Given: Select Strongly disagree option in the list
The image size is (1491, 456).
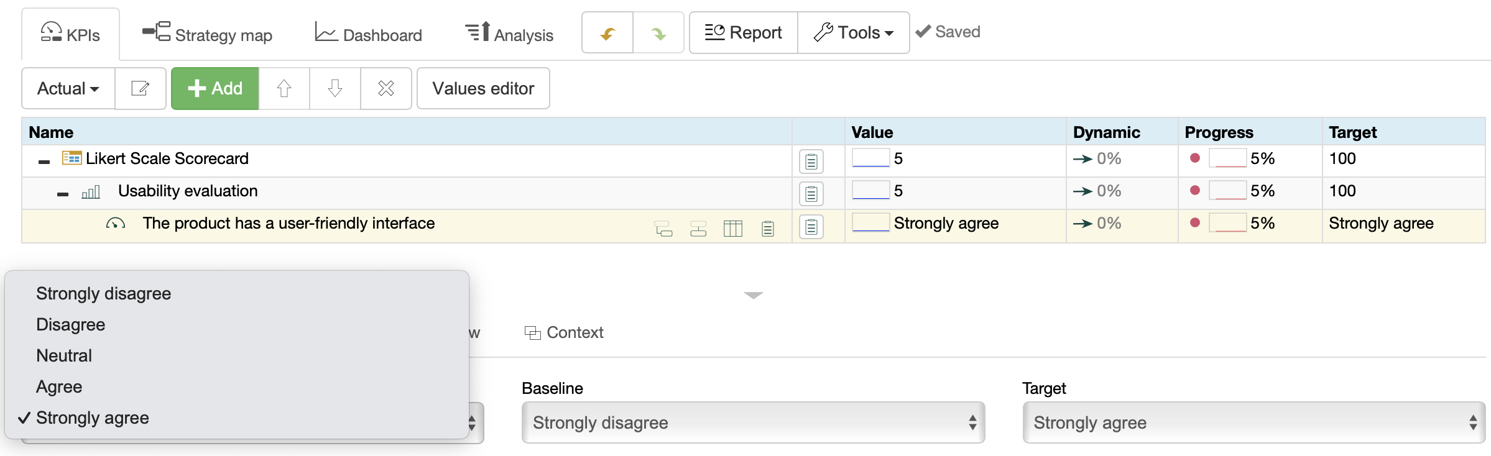Looking at the screenshot, I should [x=103, y=293].
